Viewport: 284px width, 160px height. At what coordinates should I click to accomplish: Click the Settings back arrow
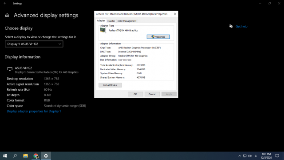(5, 3)
